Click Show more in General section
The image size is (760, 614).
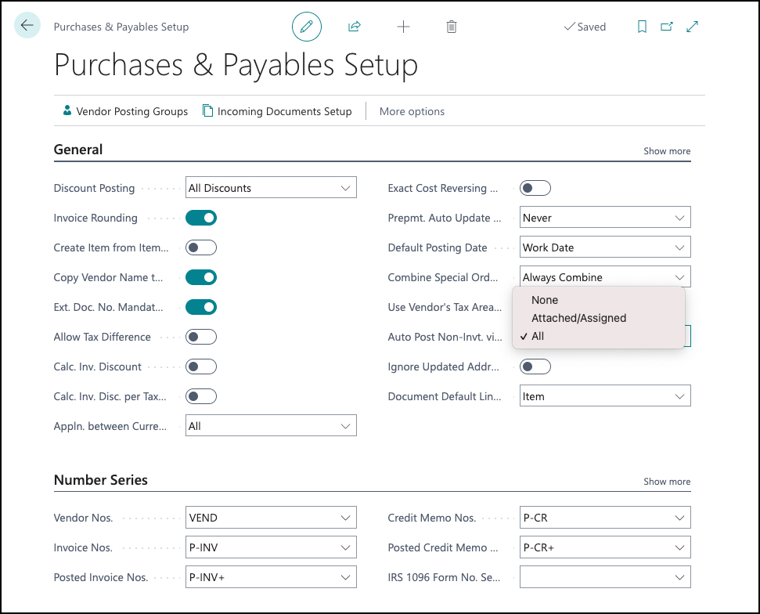point(666,151)
